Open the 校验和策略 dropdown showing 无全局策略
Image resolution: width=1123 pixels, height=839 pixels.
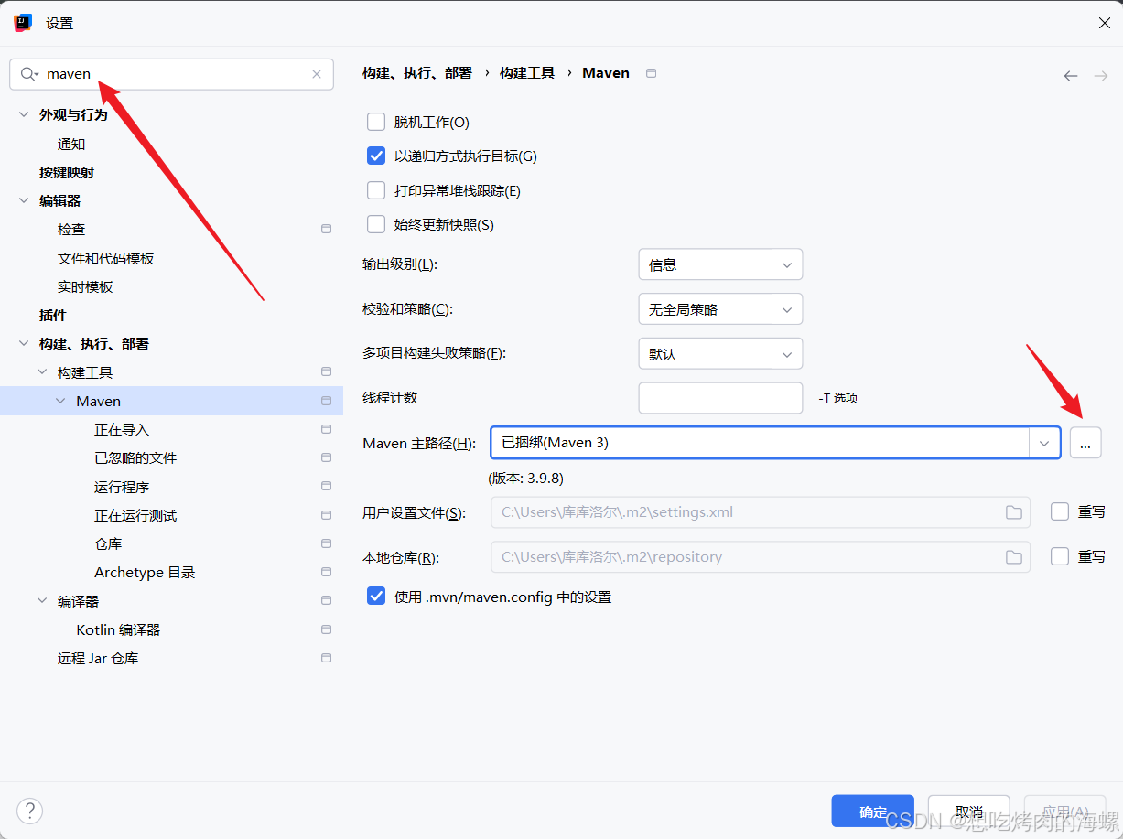click(720, 309)
